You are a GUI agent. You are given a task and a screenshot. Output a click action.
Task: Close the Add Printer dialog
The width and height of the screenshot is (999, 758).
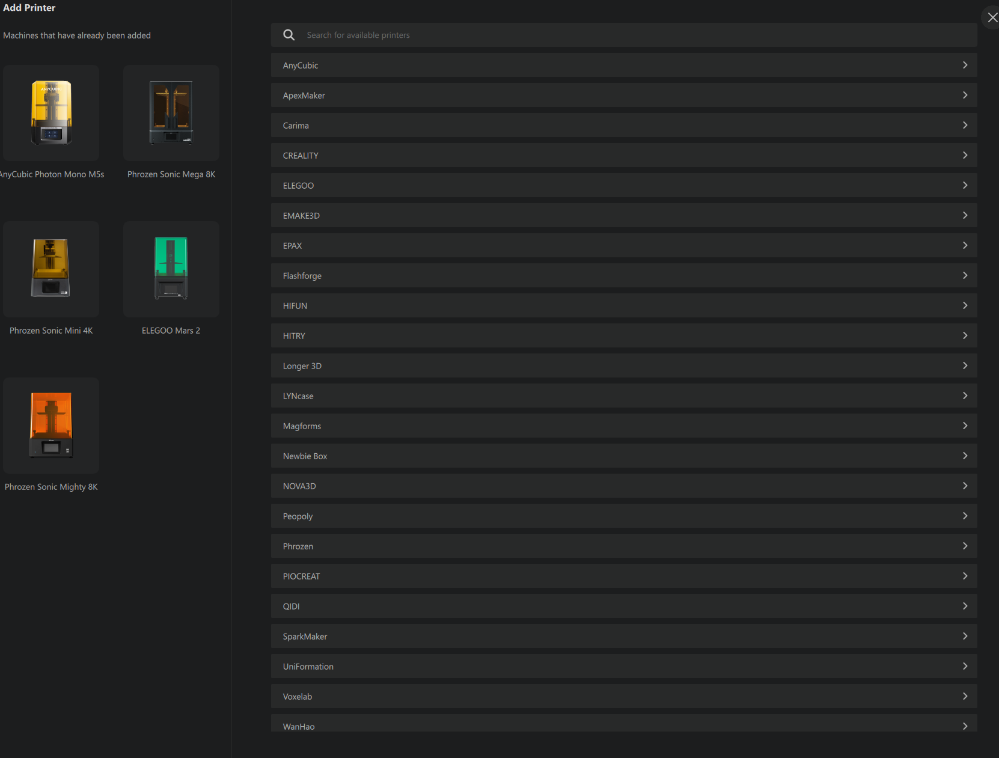coord(992,17)
